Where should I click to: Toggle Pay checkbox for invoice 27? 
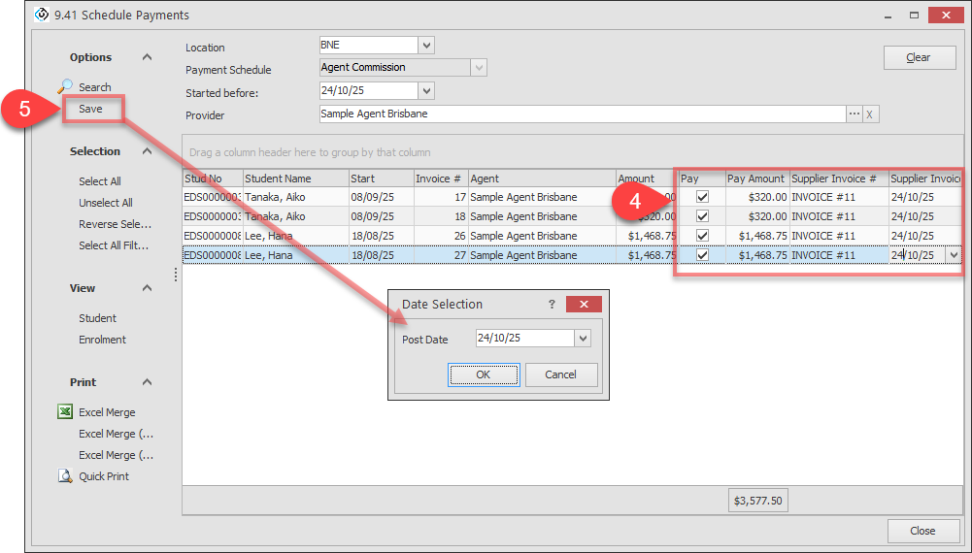(x=703, y=255)
